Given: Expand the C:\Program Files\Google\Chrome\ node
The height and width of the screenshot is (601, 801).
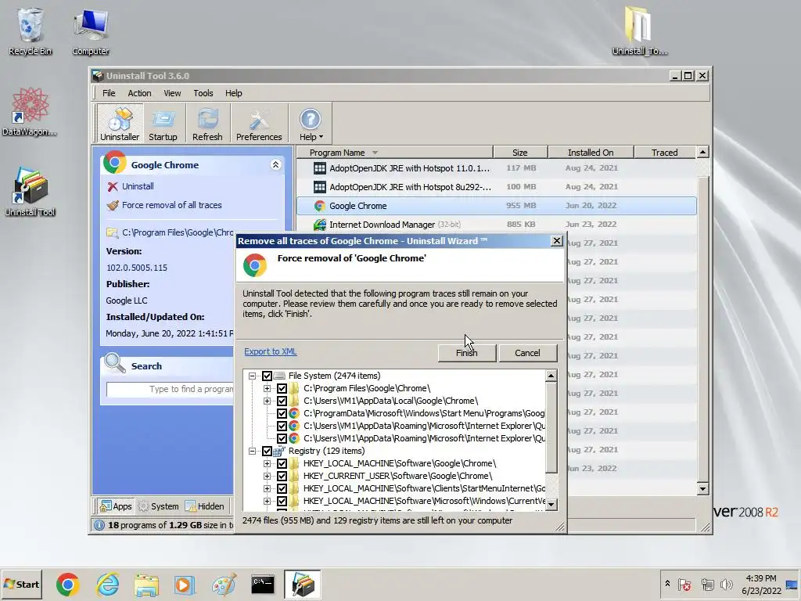Looking at the screenshot, I should tap(267, 388).
